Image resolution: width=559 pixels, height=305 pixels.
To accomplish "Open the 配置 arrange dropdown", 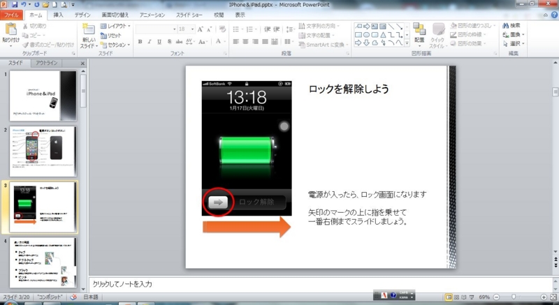I will point(419,35).
